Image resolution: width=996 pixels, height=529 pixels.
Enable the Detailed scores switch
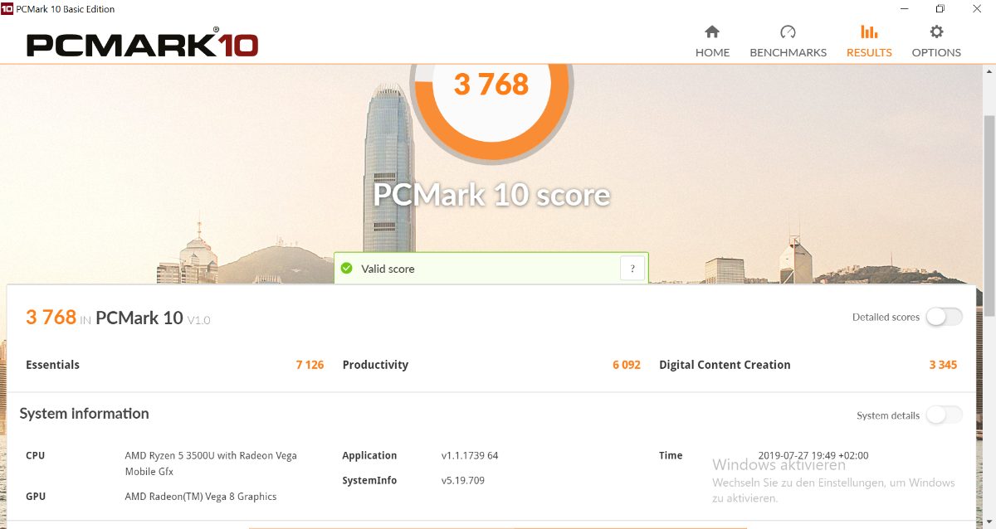tap(944, 317)
